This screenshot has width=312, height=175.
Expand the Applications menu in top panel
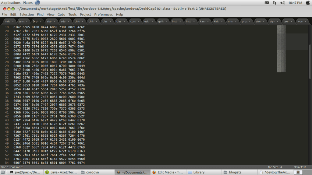(11, 3)
